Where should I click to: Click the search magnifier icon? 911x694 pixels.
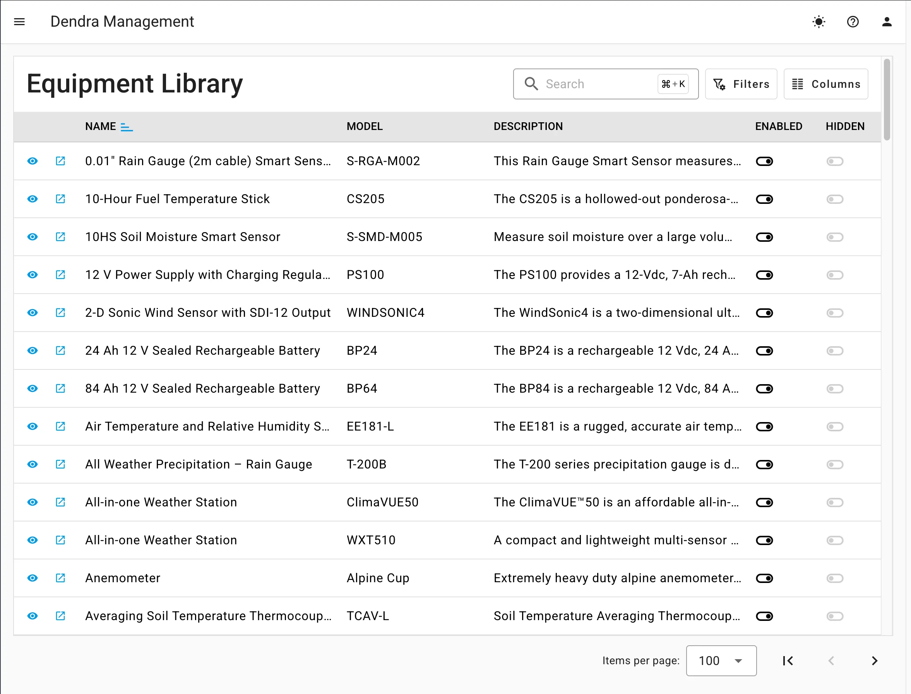click(531, 84)
